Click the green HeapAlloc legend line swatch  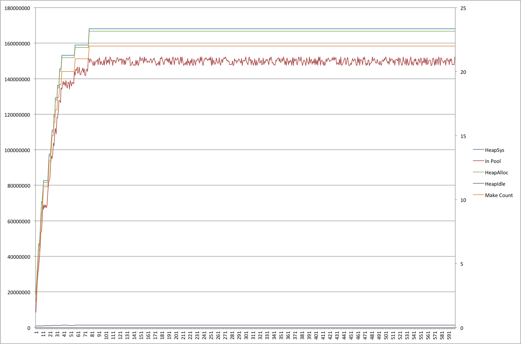click(x=478, y=172)
